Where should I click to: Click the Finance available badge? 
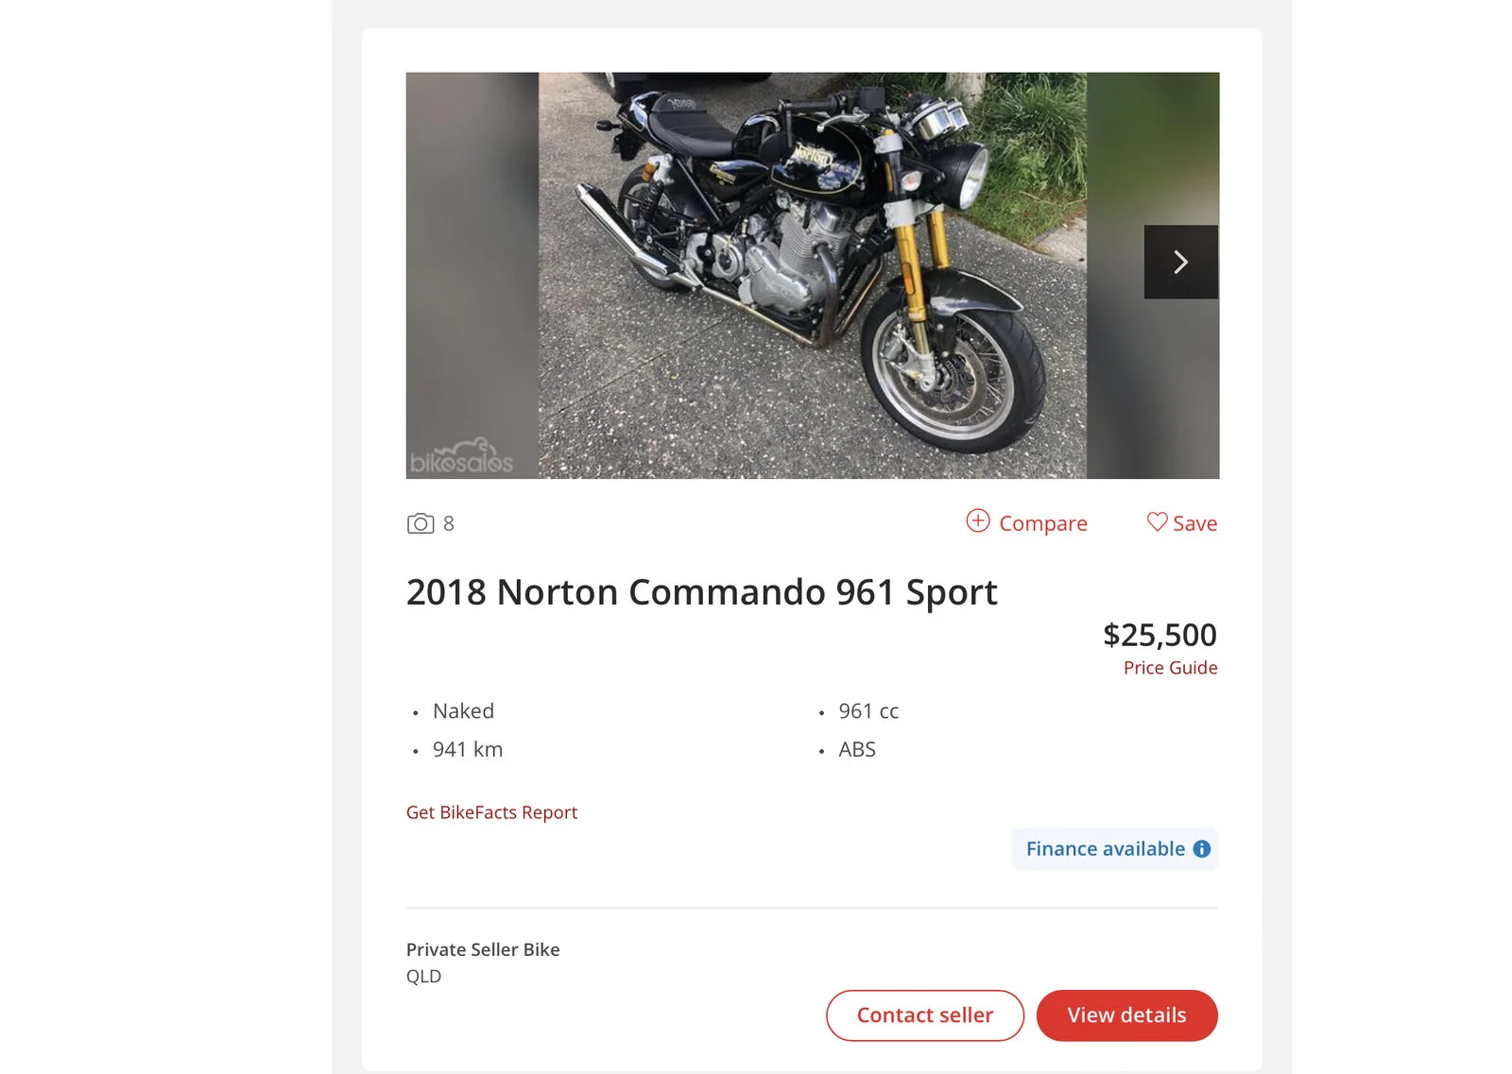(x=1104, y=849)
